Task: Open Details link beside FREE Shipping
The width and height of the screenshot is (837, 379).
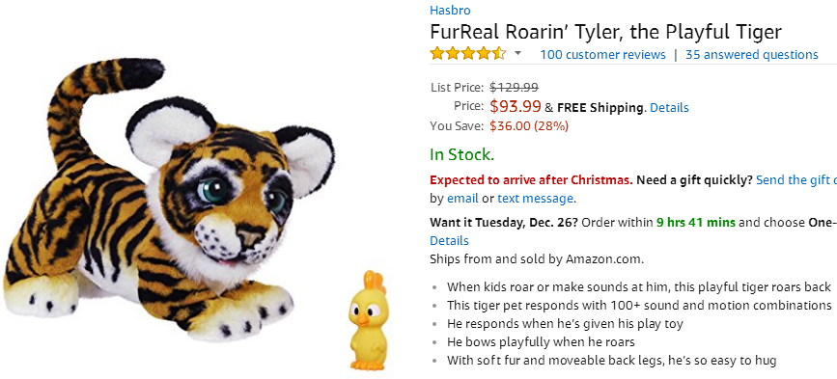Action: tap(669, 108)
